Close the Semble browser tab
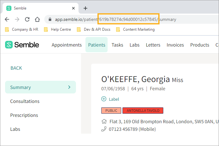The height and width of the screenshot is (146, 219). (x=73, y=8)
